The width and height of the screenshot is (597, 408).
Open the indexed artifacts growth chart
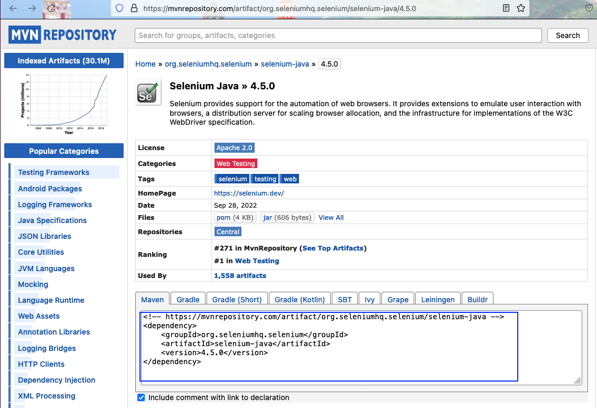pos(64,104)
